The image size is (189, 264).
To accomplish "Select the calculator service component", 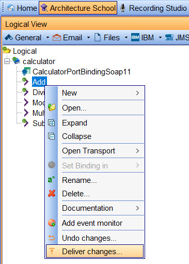I will tap(39, 61).
